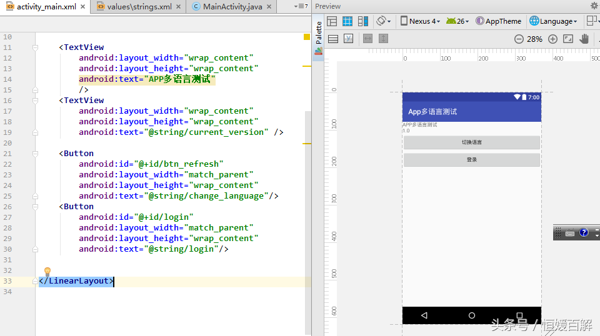600x336 pixels.
Task: Click the 登录 button in preview
Action: (471, 160)
